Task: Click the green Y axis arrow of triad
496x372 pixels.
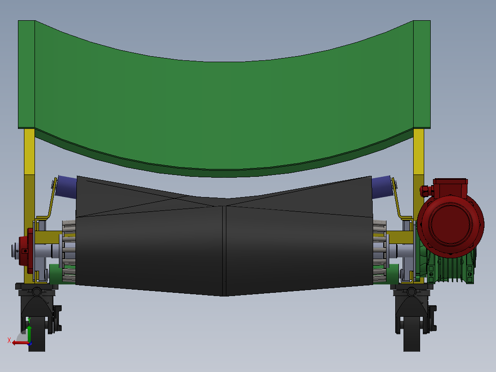Action: pos(29,333)
